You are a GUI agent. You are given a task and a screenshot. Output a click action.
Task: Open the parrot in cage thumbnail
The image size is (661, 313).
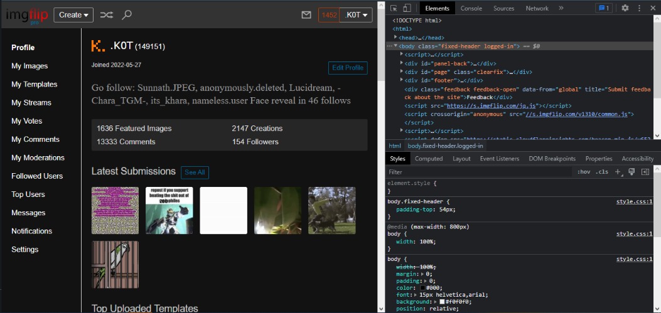(115, 265)
